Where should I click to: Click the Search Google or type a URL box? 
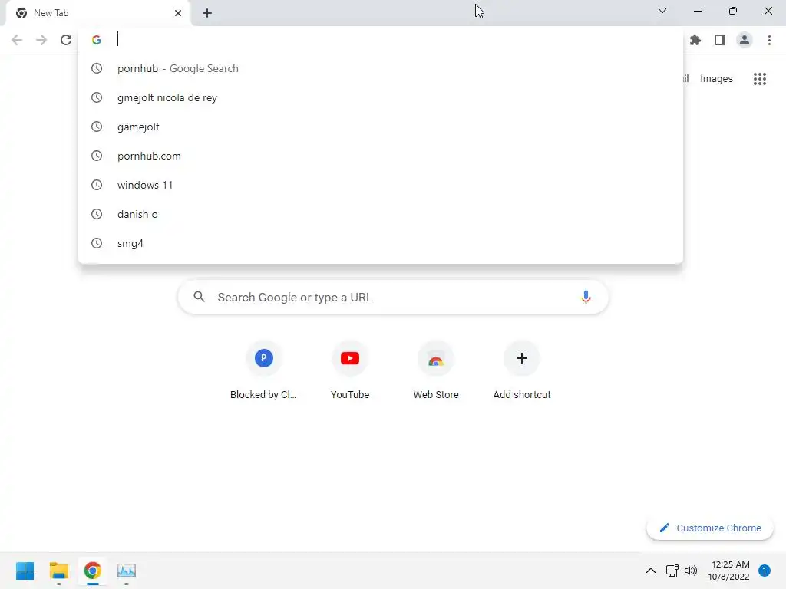[x=393, y=297]
